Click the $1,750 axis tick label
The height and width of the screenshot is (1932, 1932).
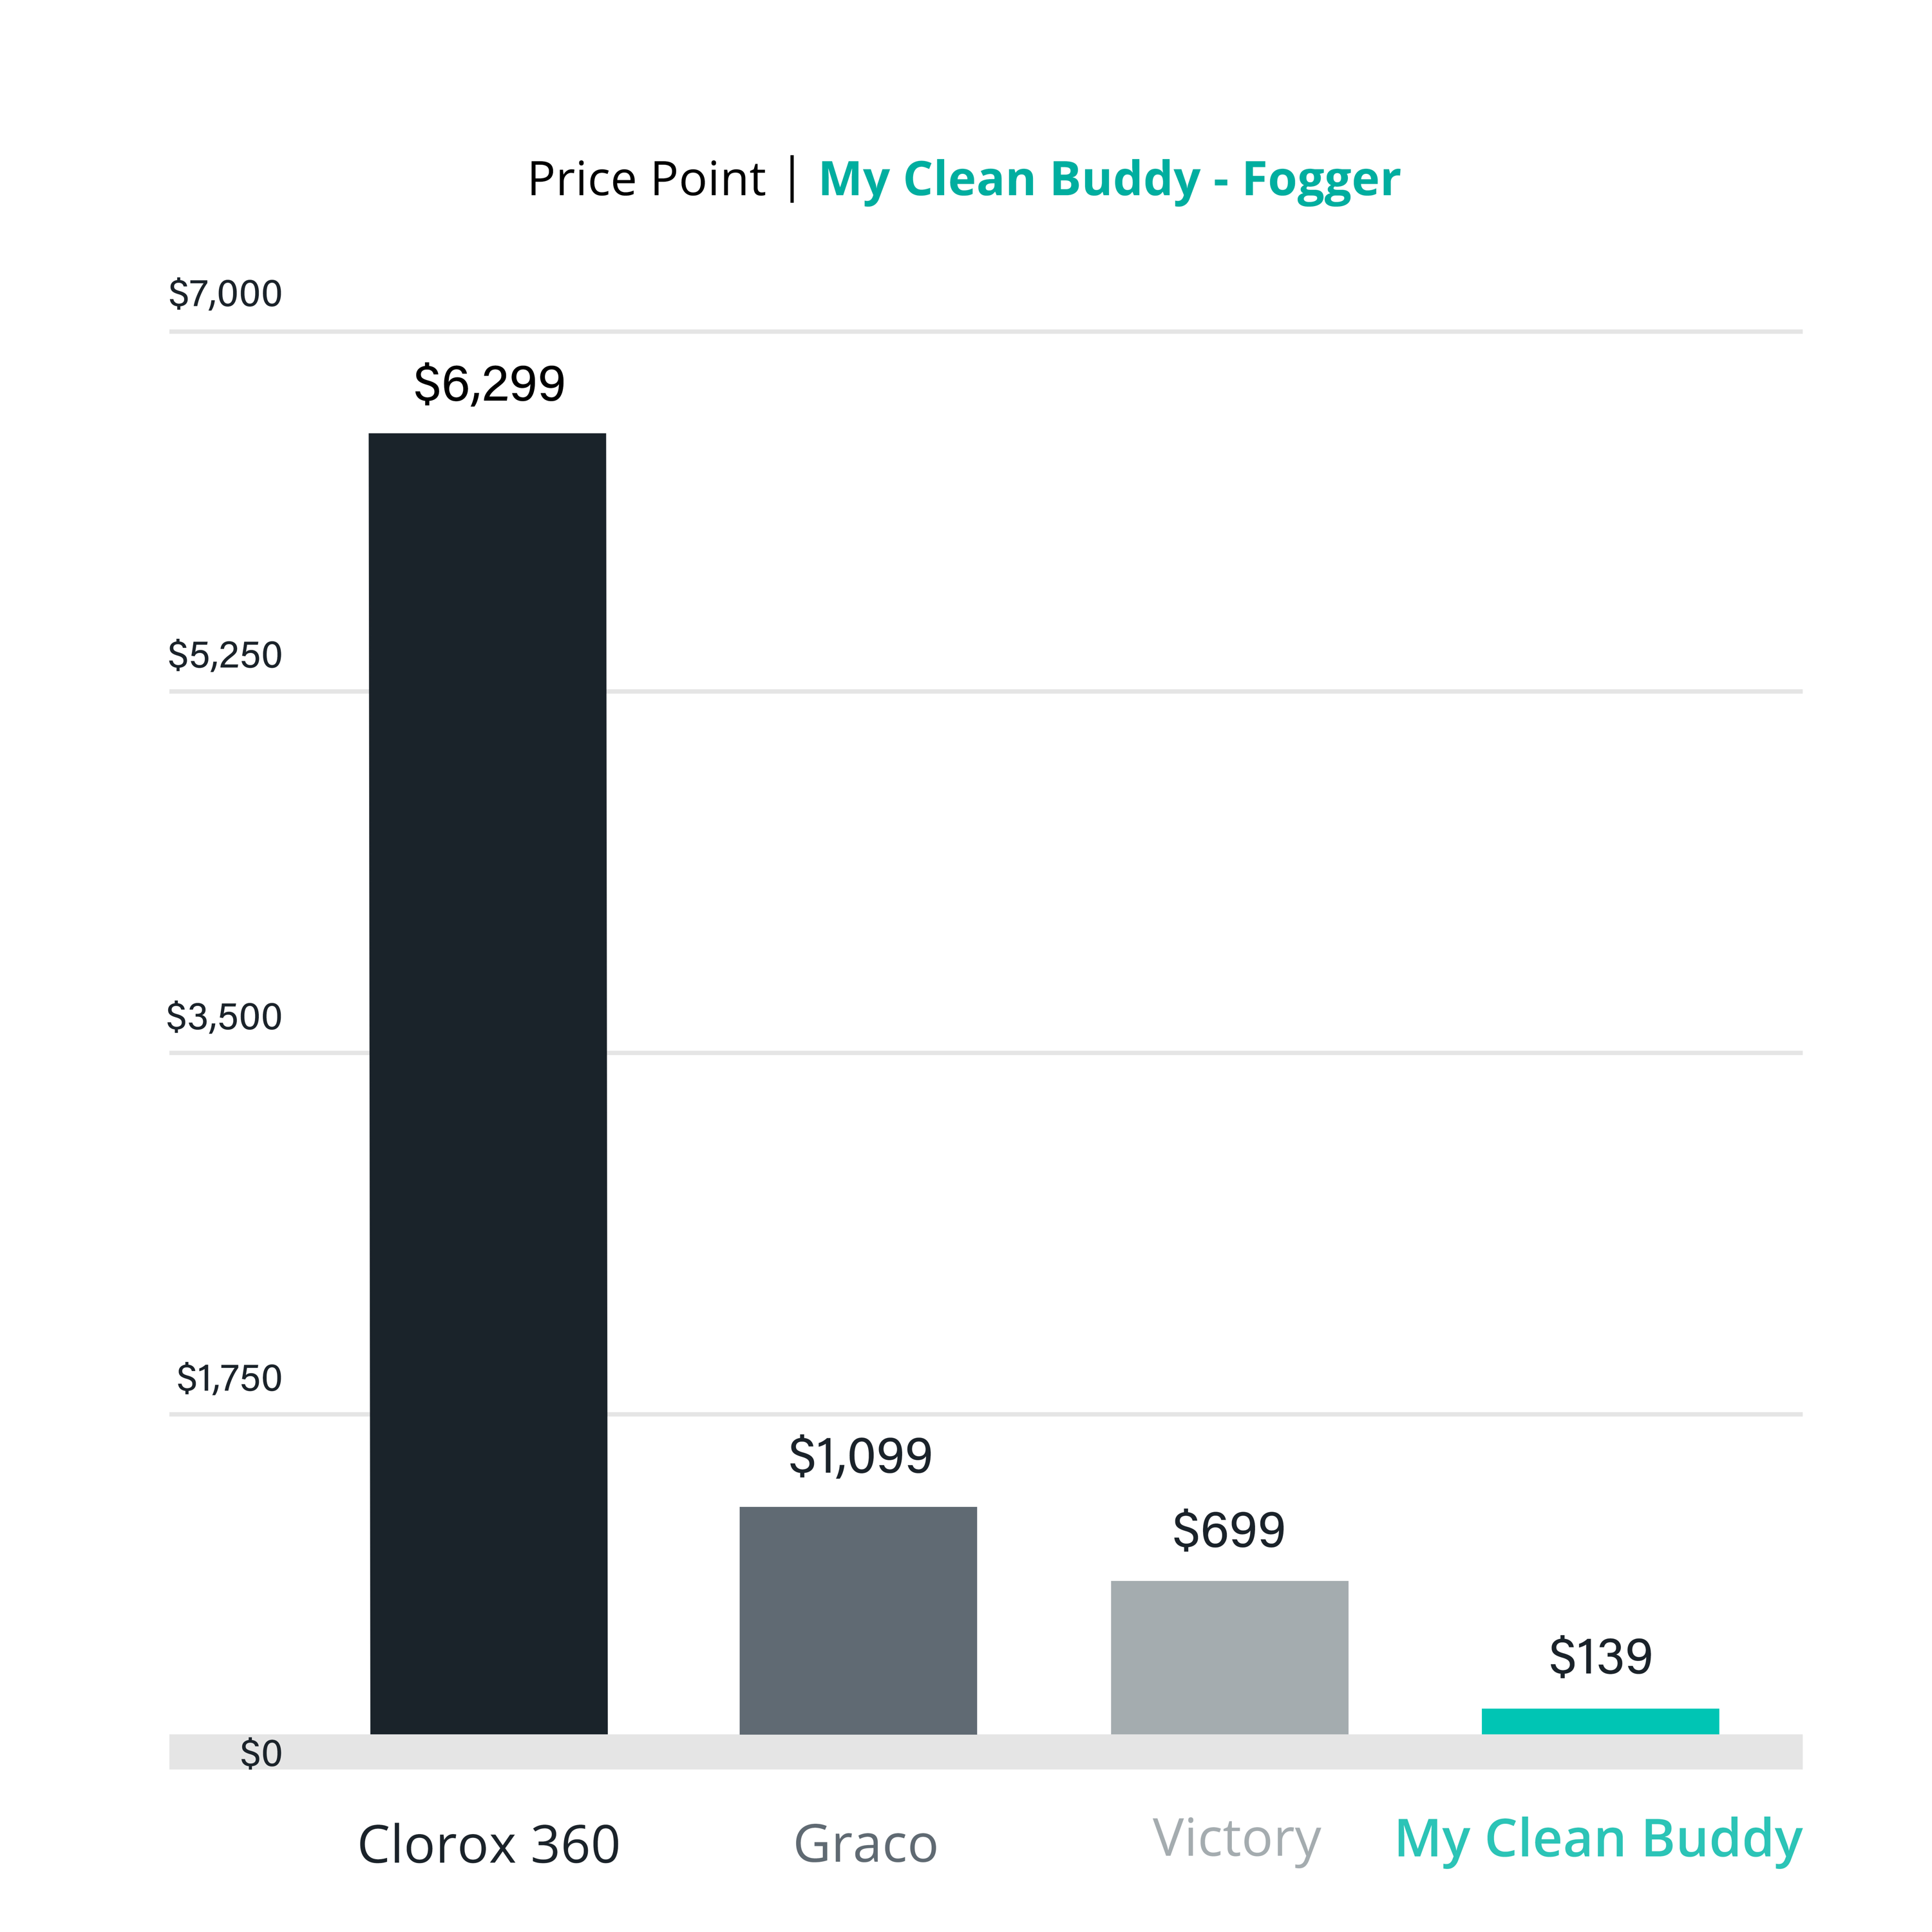[x=229, y=1379]
